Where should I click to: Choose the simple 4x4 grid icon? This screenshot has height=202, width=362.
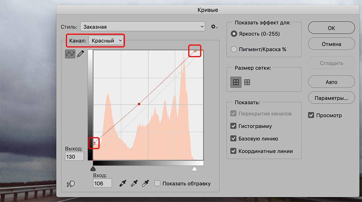click(236, 82)
